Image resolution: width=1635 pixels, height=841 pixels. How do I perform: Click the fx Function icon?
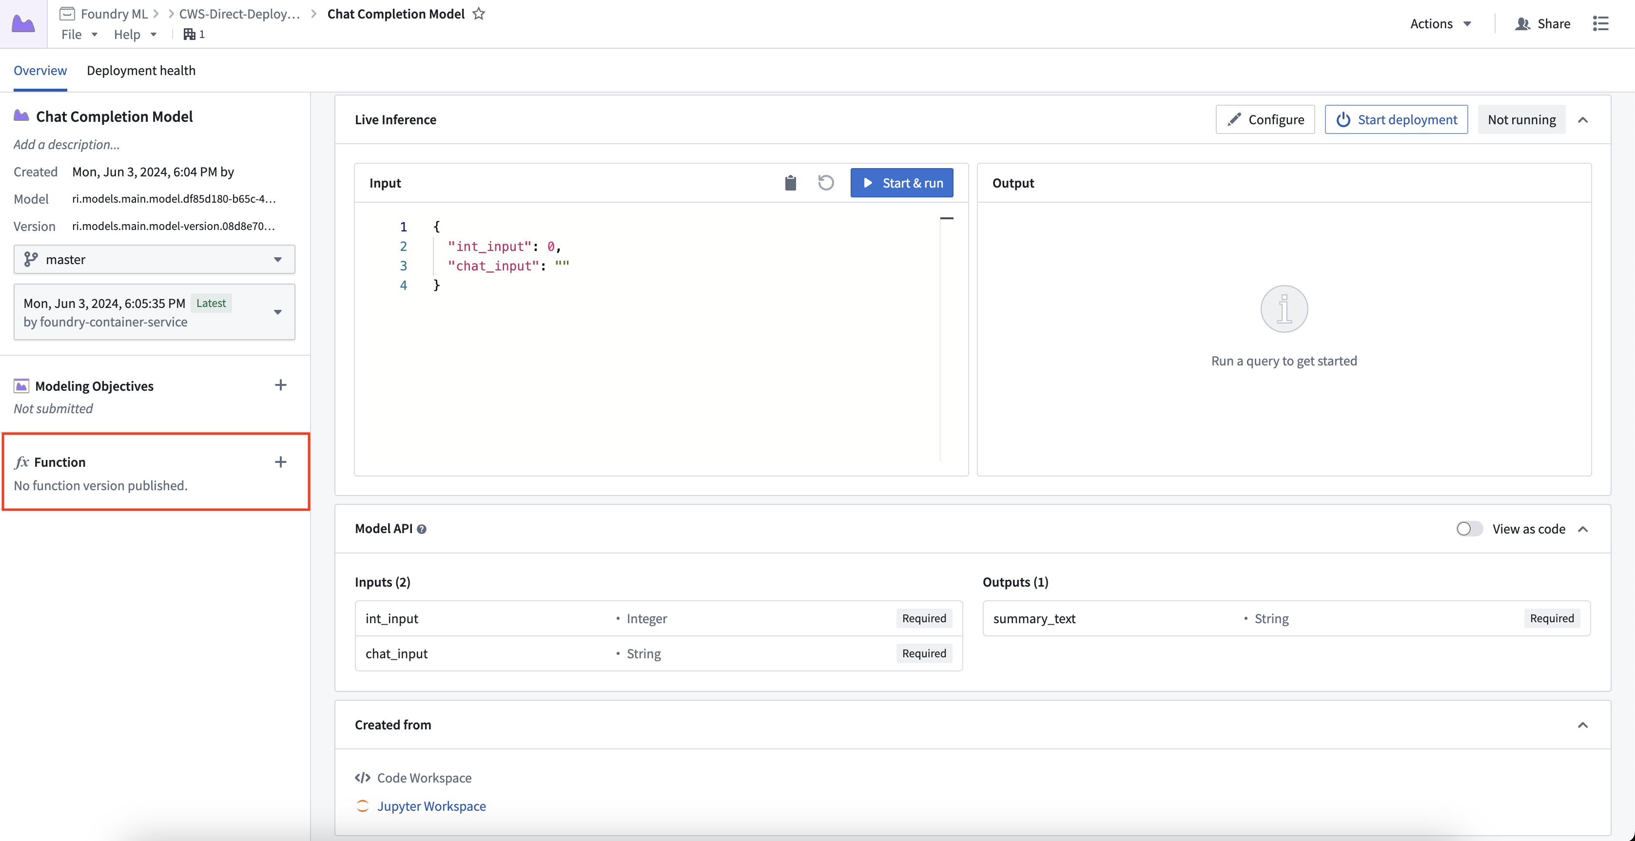click(21, 462)
